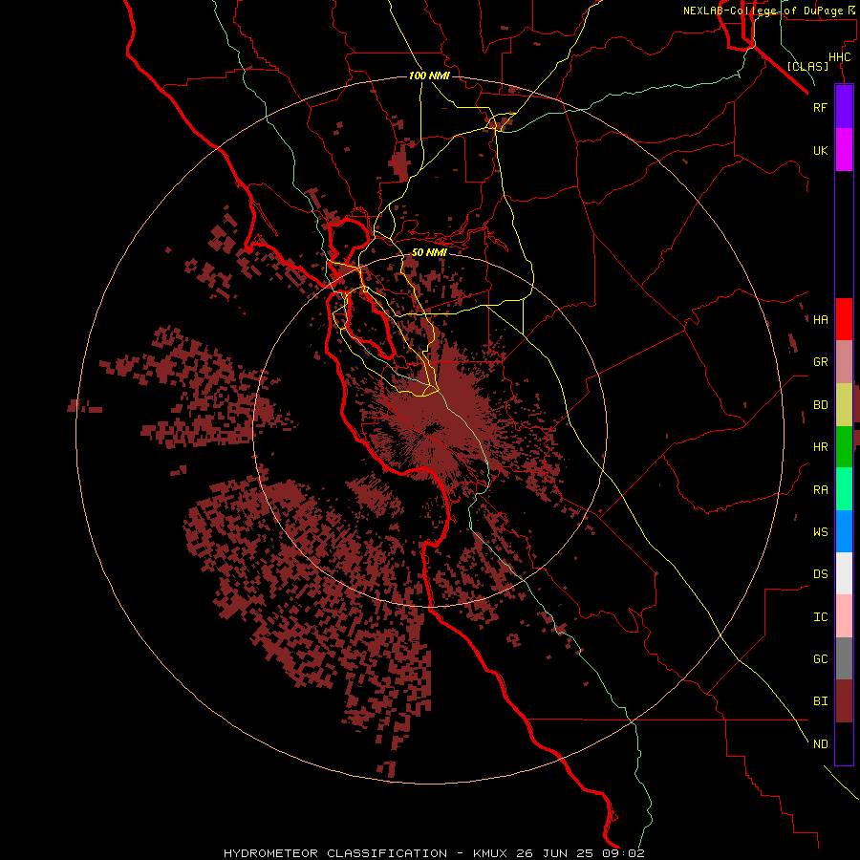Click the '[CLAS]' units label

(807, 66)
